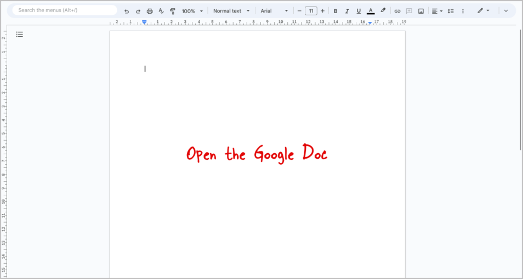Insert a link with chain icon

point(397,11)
